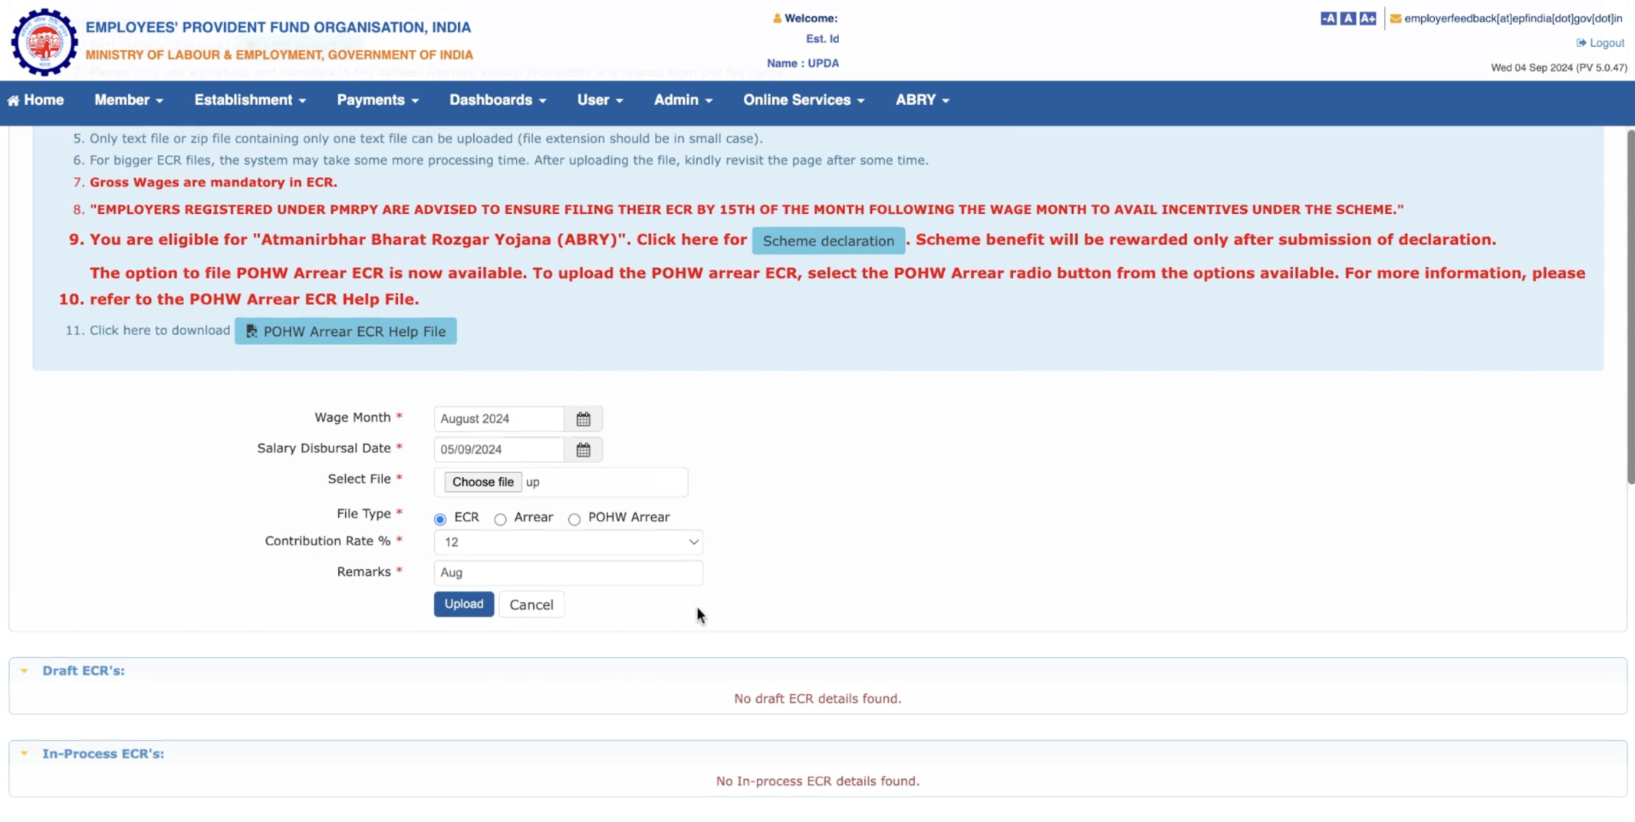The image size is (1635, 822).
Task: Select the Arrear file type radio
Action: coord(500,519)
